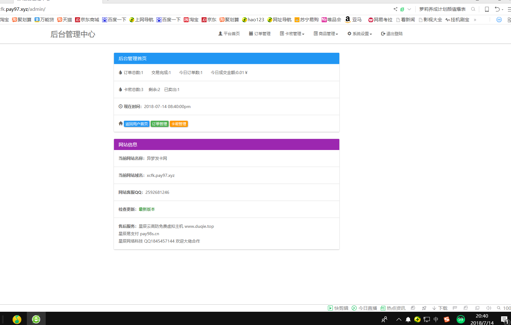This screenshot has height=325, width=511.
Task: Click the 最新版本 update link
Action: tap(147, 209)
